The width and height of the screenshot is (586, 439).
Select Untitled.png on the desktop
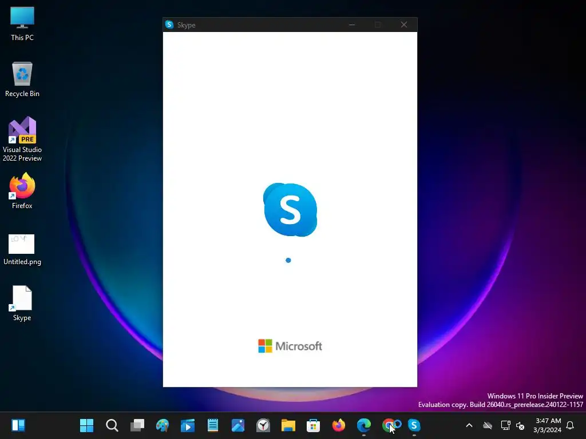[x=22, y=249]
